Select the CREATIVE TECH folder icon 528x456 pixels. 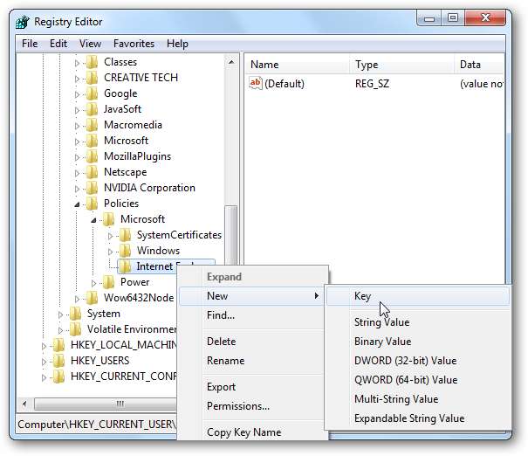pyautogui.click(x=93, y=78)
